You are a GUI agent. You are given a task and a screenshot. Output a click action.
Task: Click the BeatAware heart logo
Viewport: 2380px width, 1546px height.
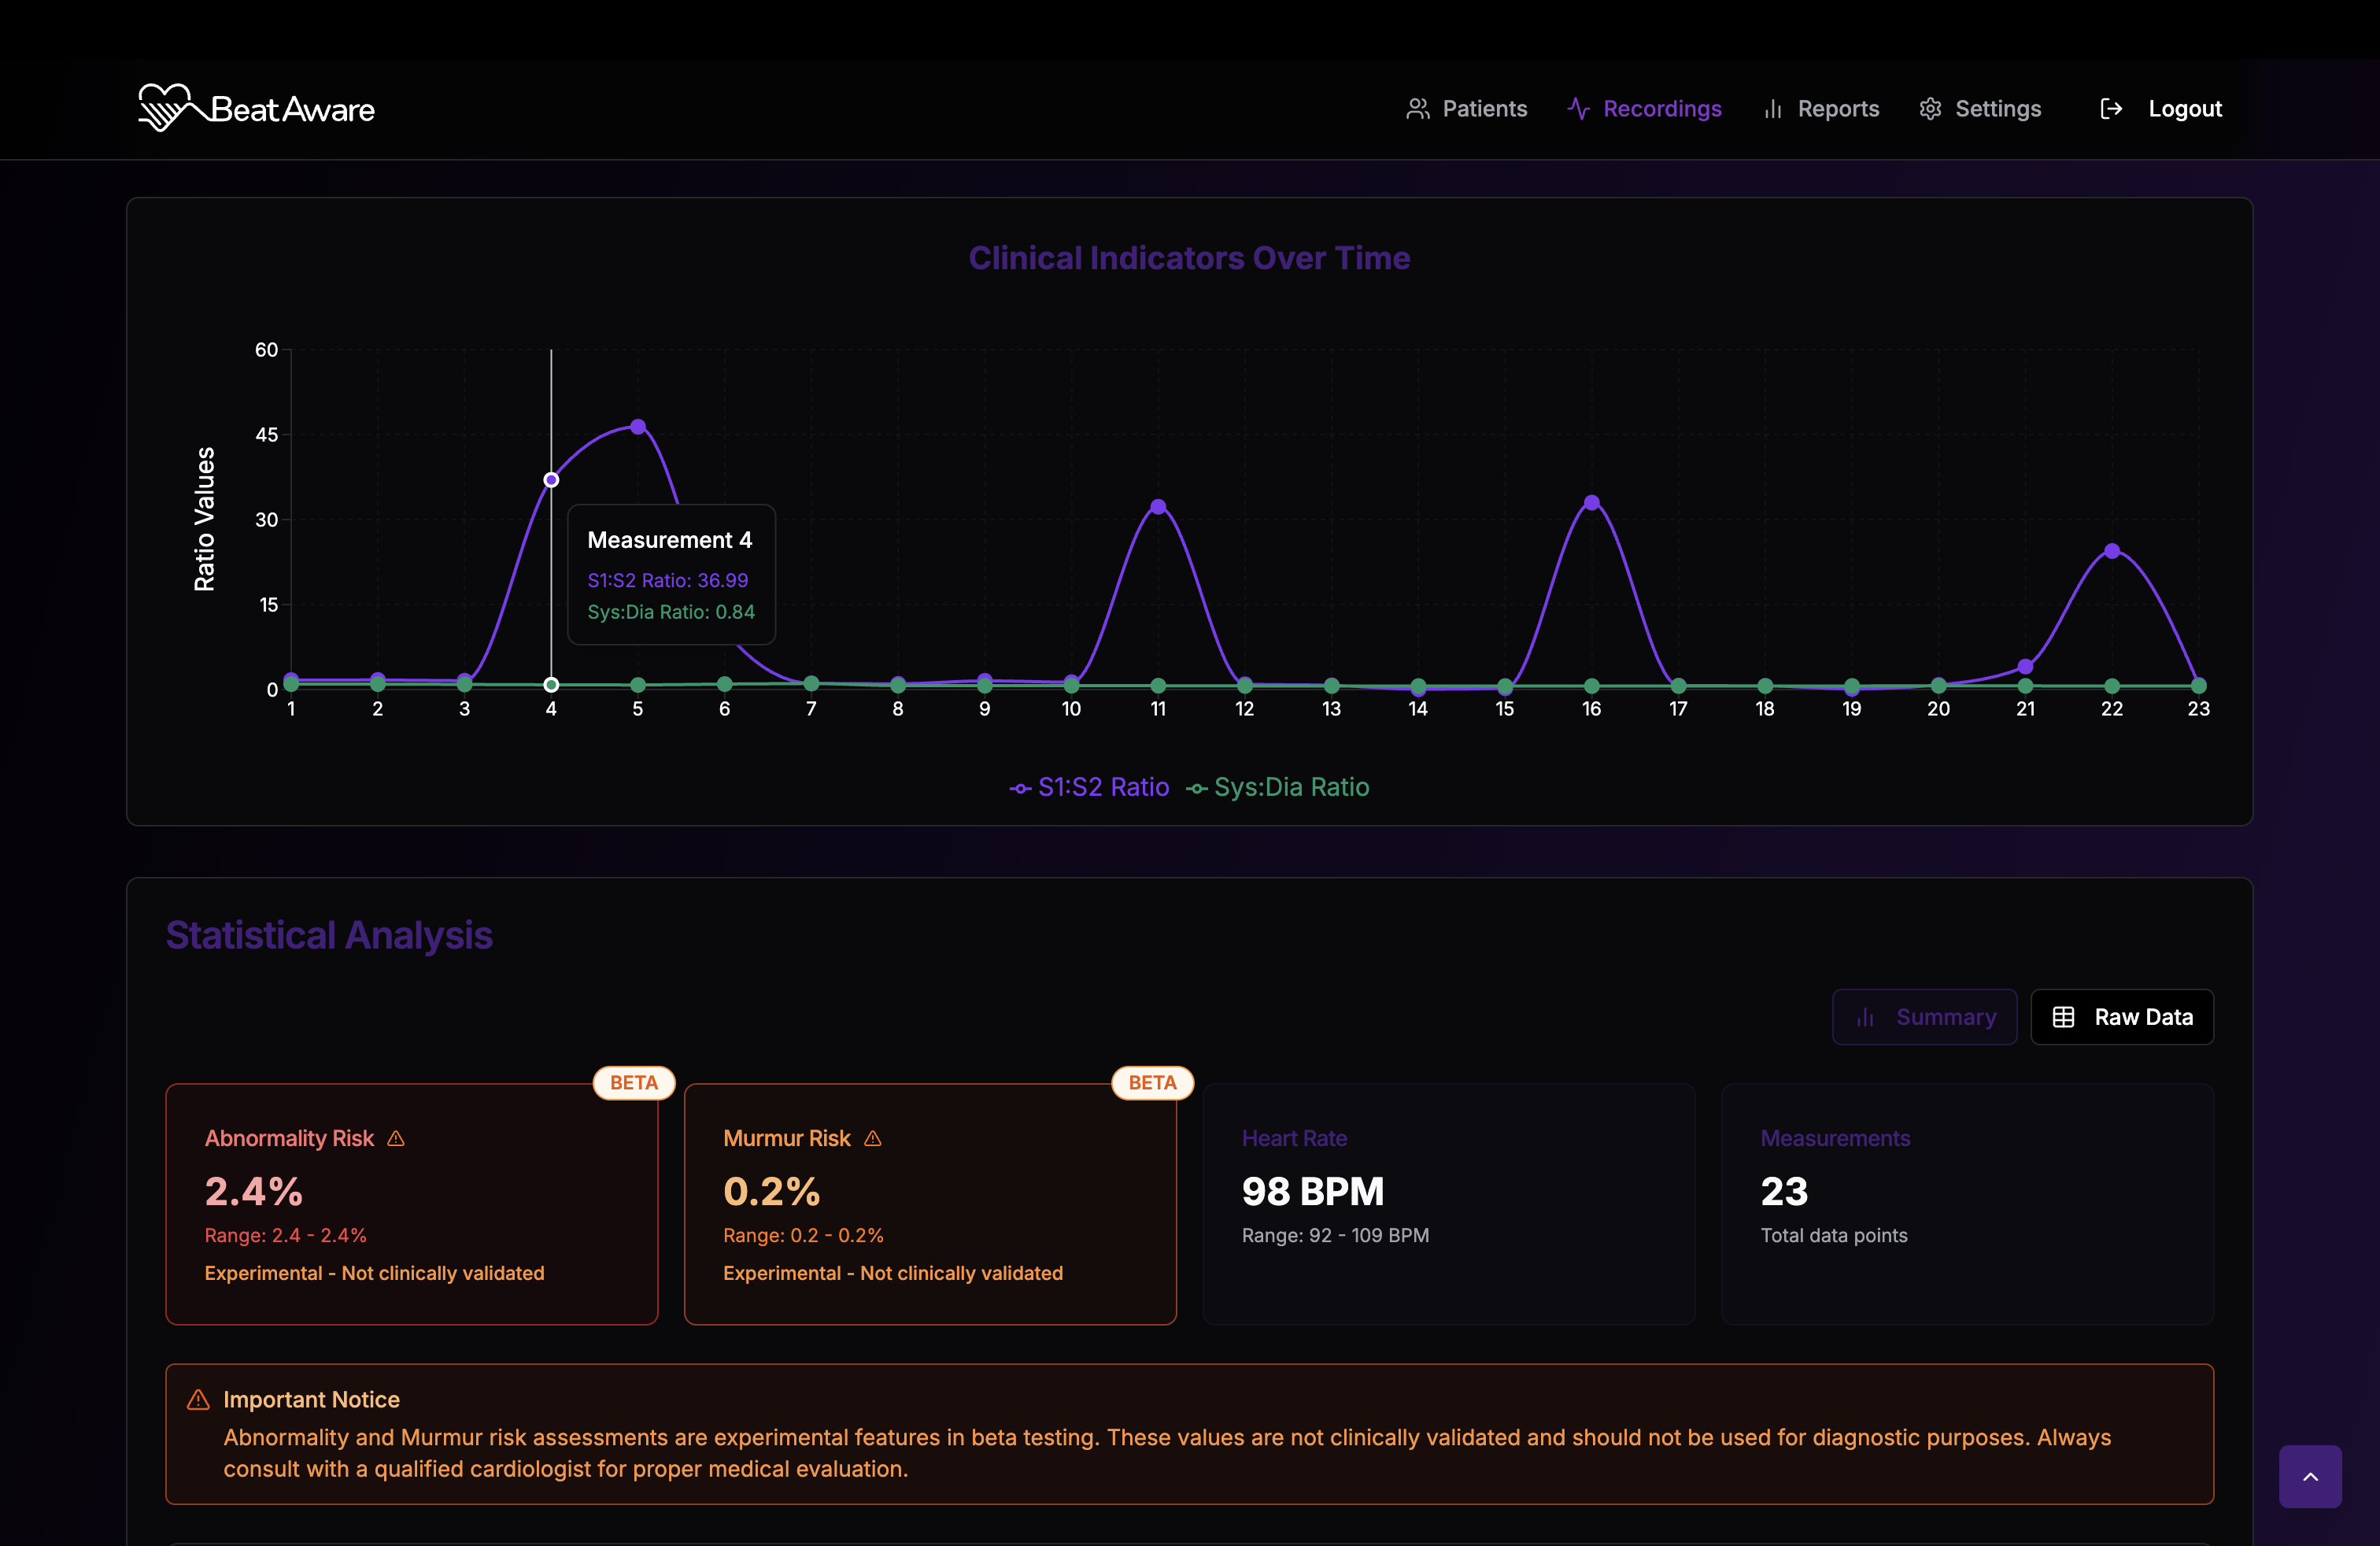tap(170, 107)
